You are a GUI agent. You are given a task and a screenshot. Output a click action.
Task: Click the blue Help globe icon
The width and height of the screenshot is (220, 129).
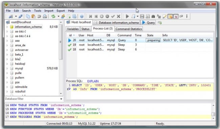(x=82, y=17)
